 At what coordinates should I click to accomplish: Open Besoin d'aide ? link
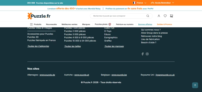149,42
